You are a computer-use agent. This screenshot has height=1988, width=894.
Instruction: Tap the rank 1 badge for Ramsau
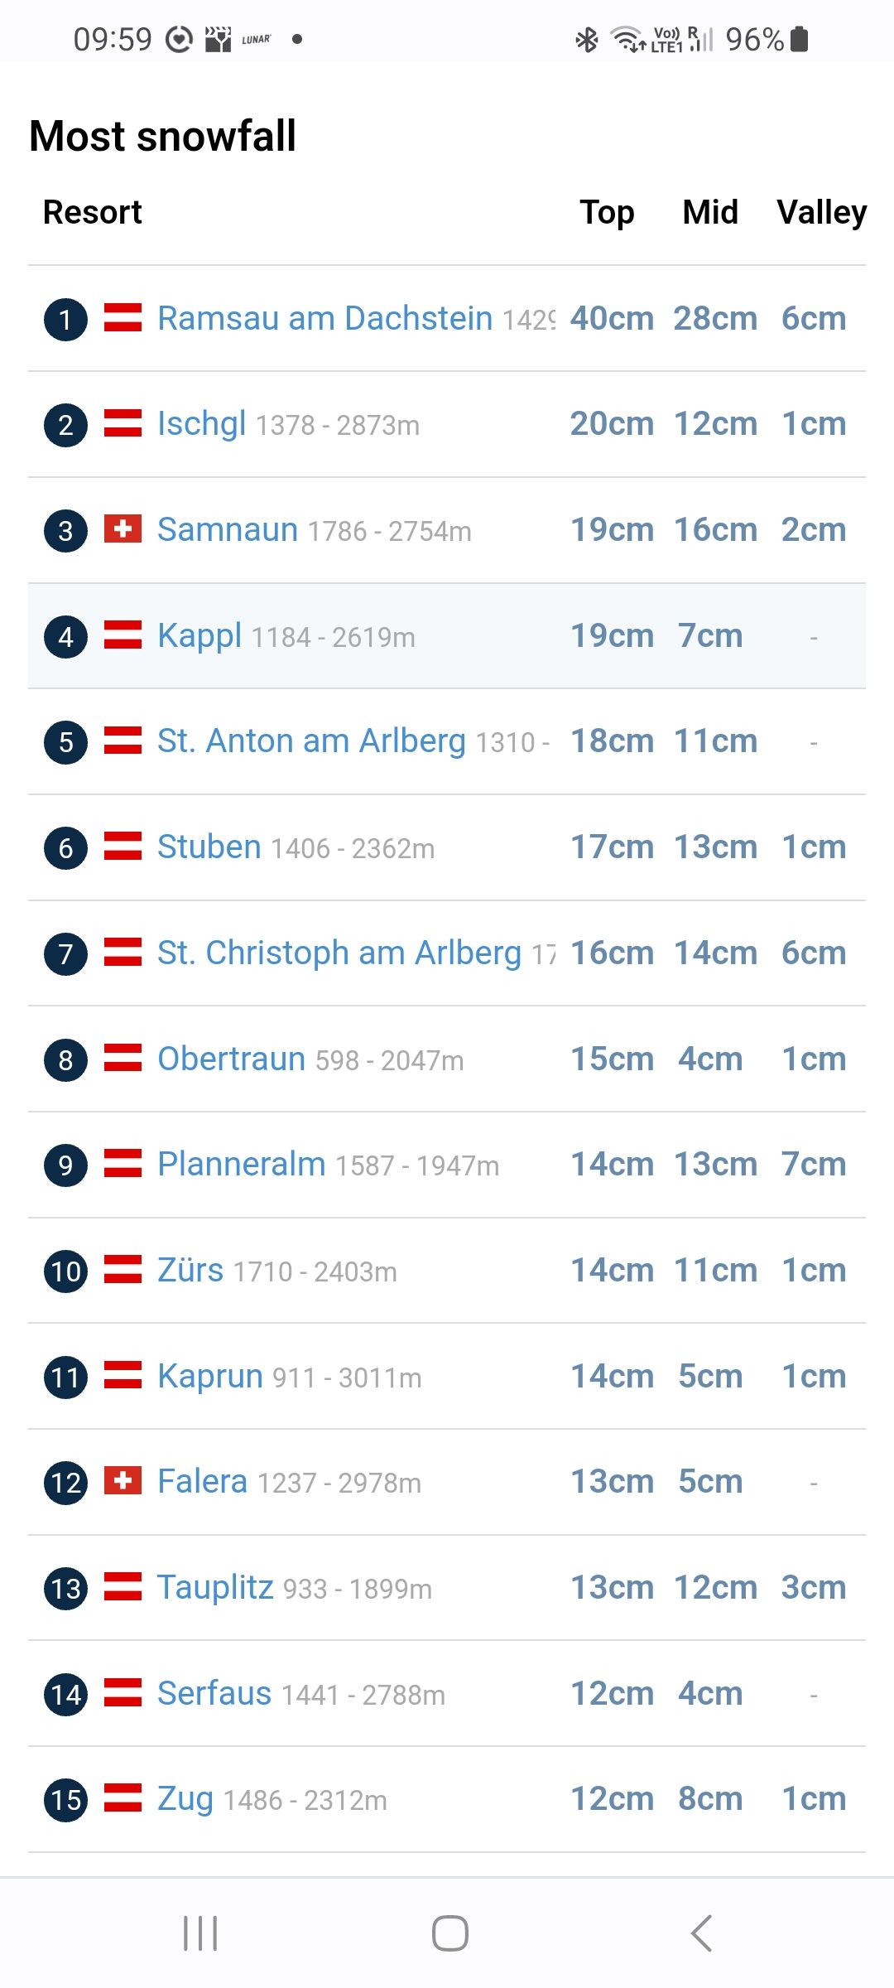(x=65, y=319)
